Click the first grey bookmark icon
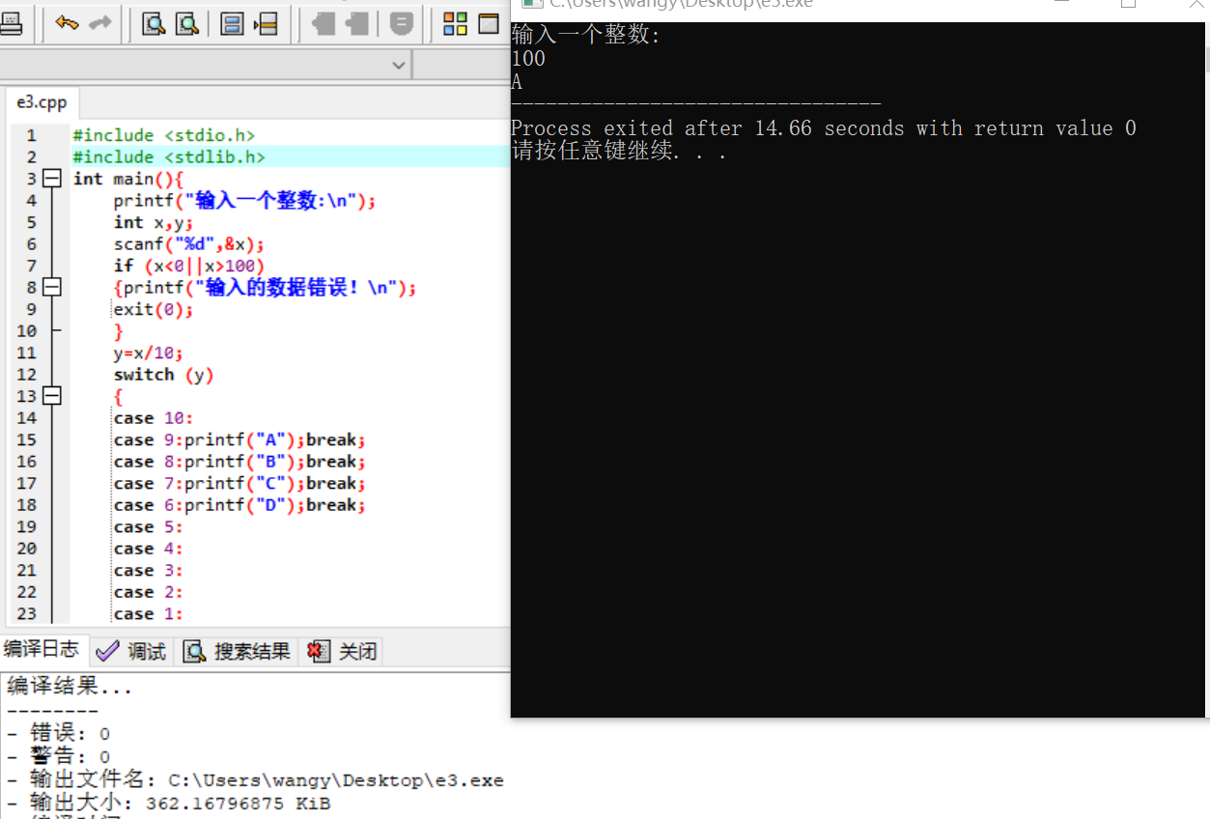 pyautogui.click(x=324, y=23)
